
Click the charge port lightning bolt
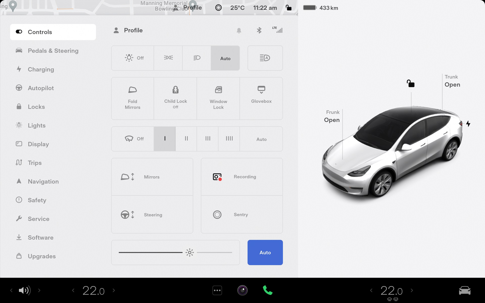(468, 124)
